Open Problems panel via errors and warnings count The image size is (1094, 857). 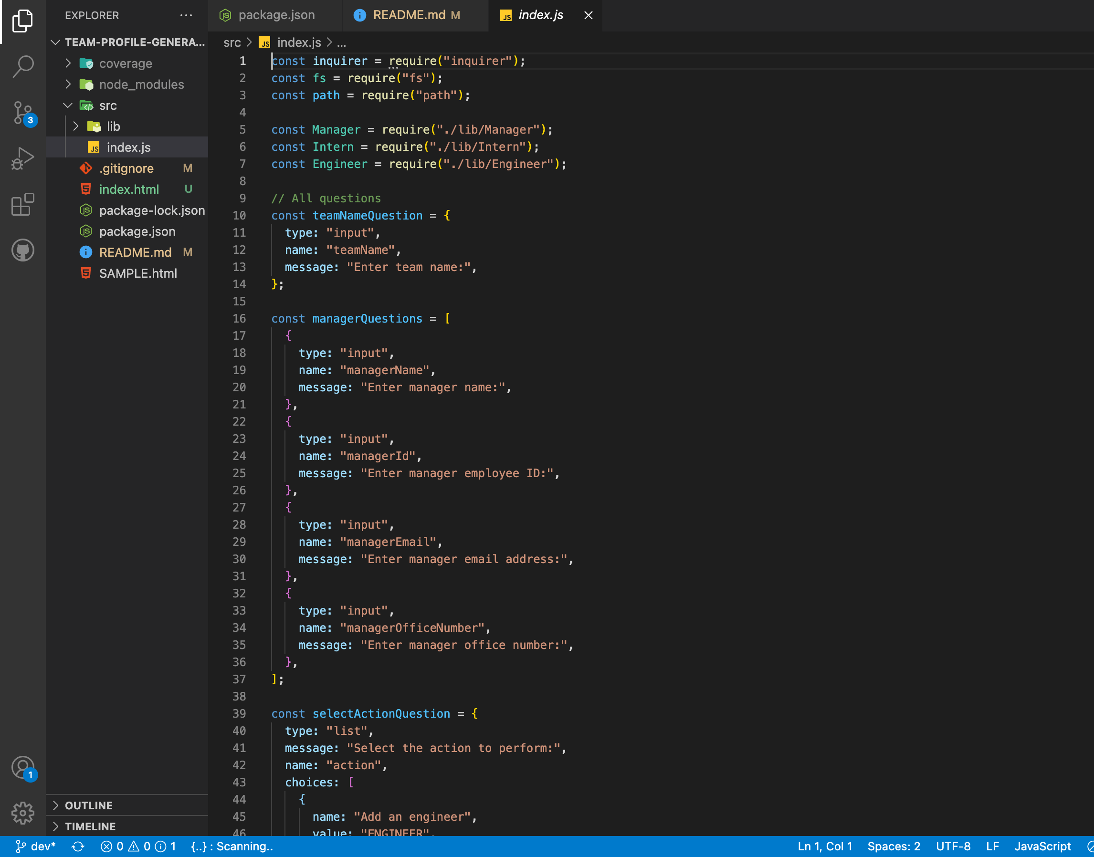point(138,847)
